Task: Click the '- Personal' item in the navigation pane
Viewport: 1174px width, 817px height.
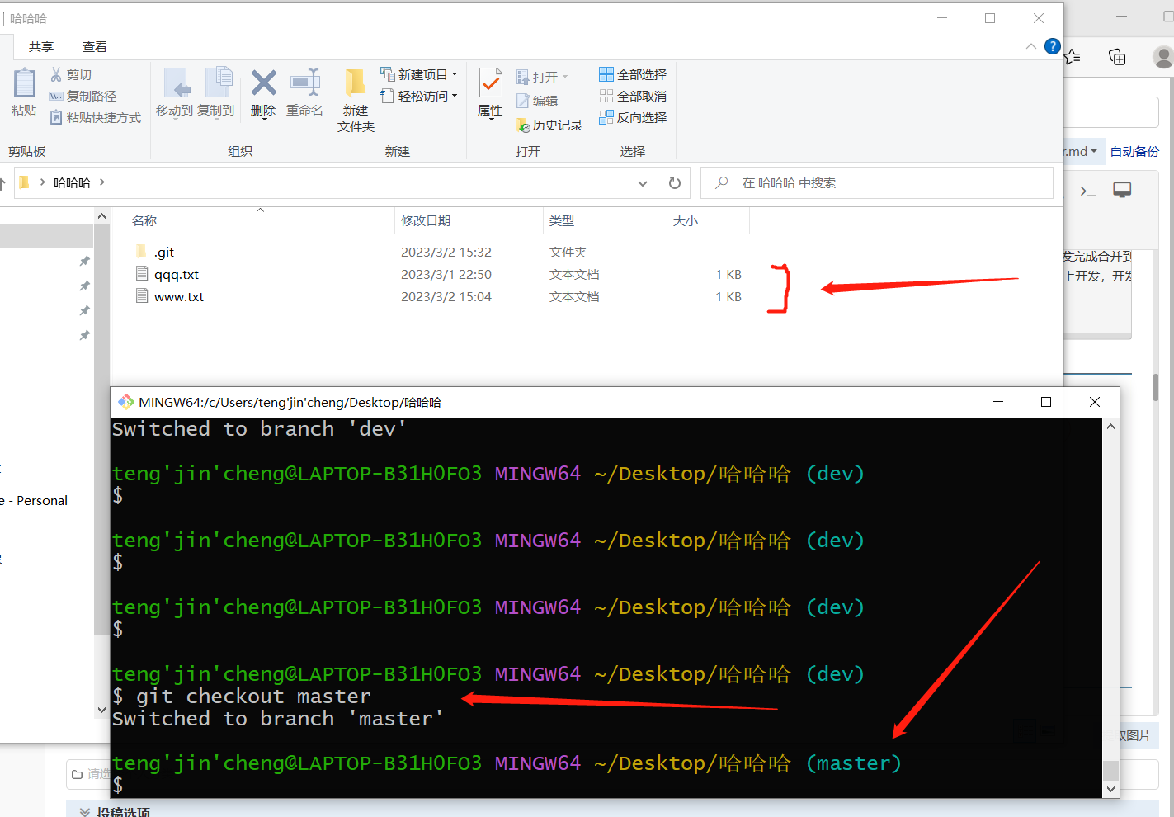Action: [x=35, y=501]
